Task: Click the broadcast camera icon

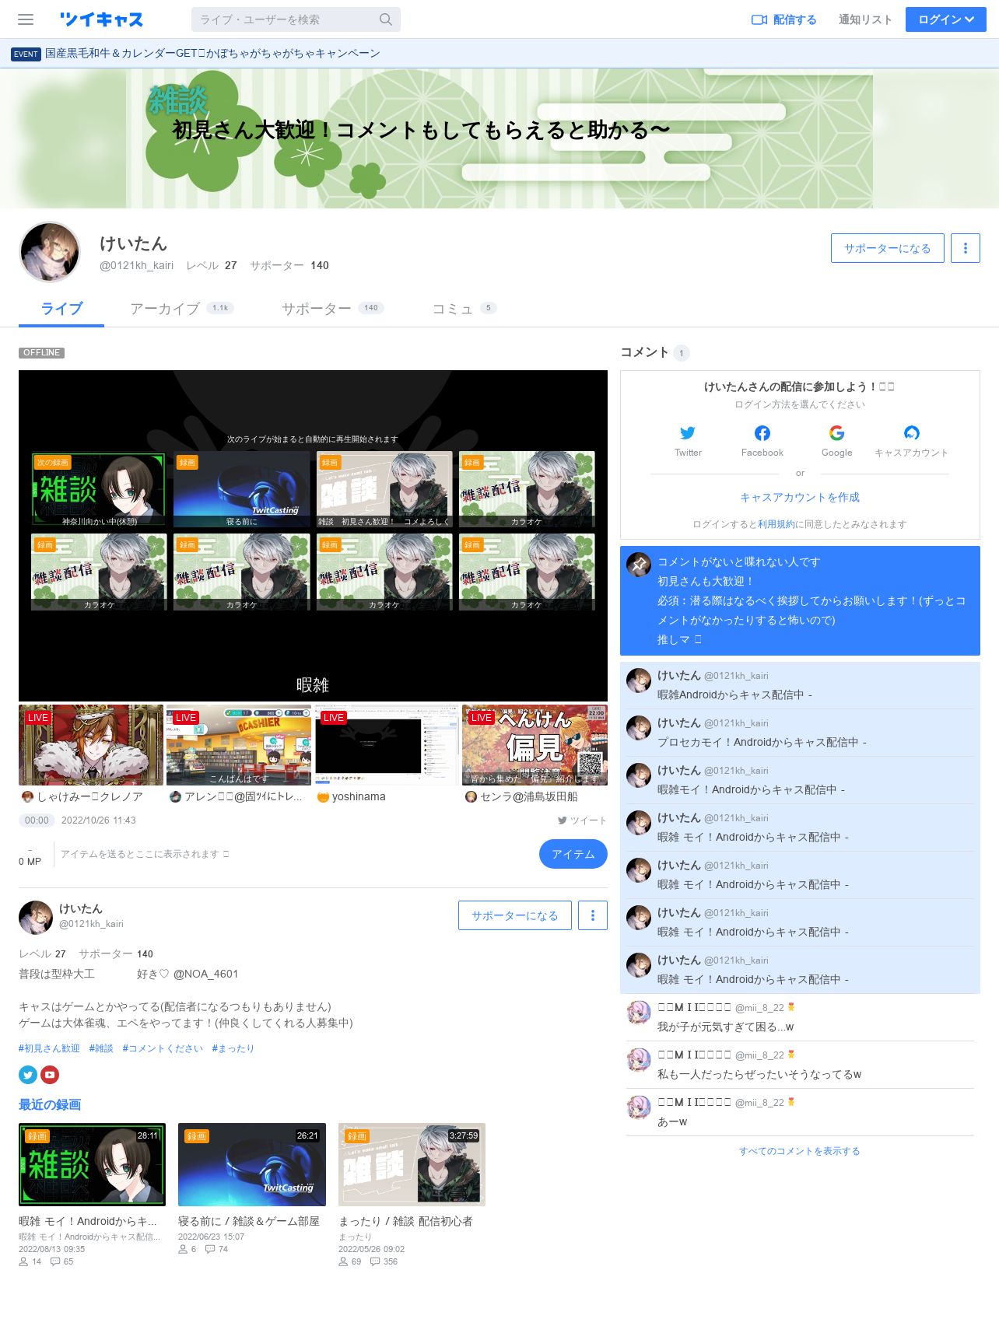Action: point(759,19)
